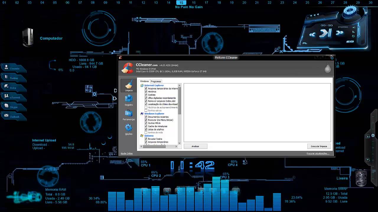This screenshot has width=378, height=212.
Task: Uncheck Executar (no Menu Iniciar)
Action: tap(146, 120)
